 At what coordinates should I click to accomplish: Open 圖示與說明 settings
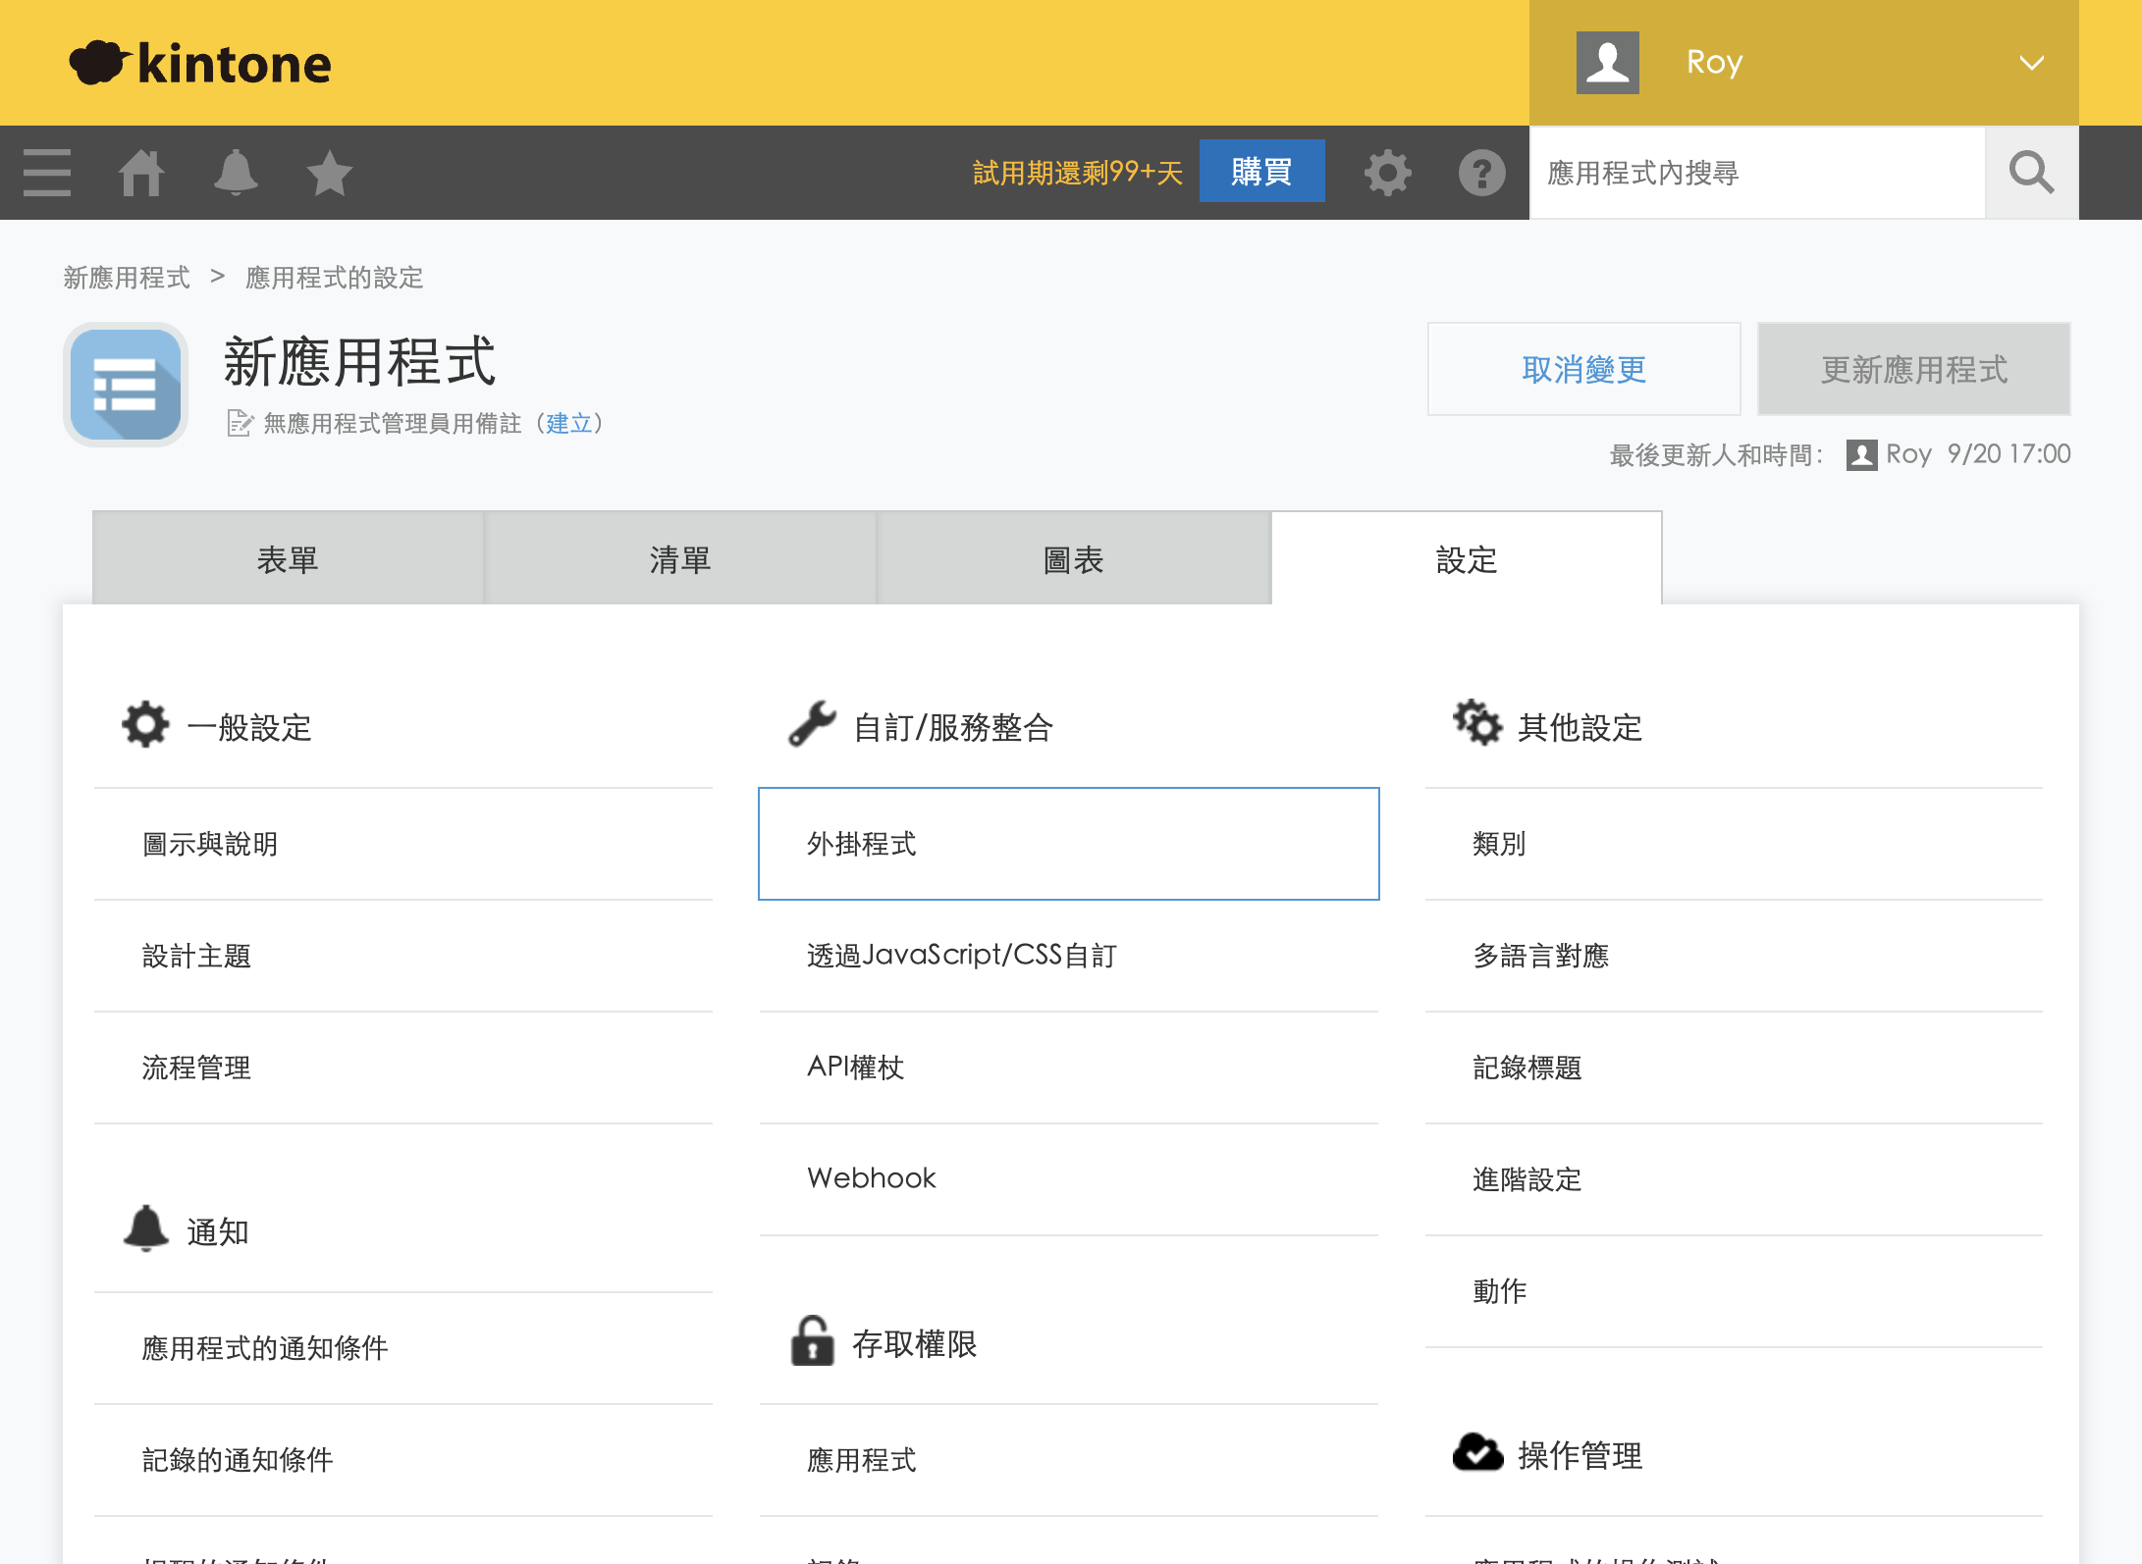coord(403,844)
